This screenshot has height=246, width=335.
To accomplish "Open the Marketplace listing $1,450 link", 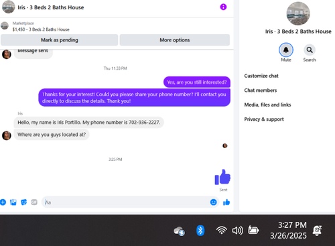I will tap(41, 29).
